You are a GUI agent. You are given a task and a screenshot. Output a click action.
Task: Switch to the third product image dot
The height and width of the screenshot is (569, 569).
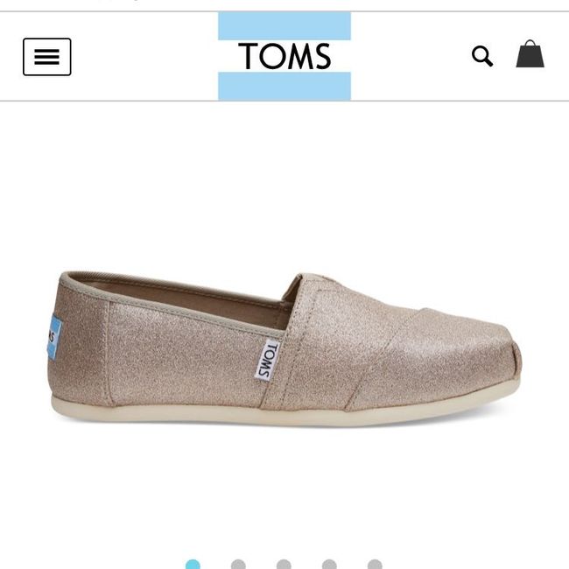point(284,565)
